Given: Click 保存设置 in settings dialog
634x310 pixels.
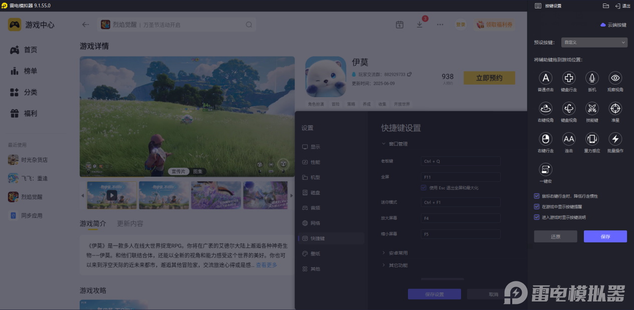Looking at the screenshot, I should [435, 294].
